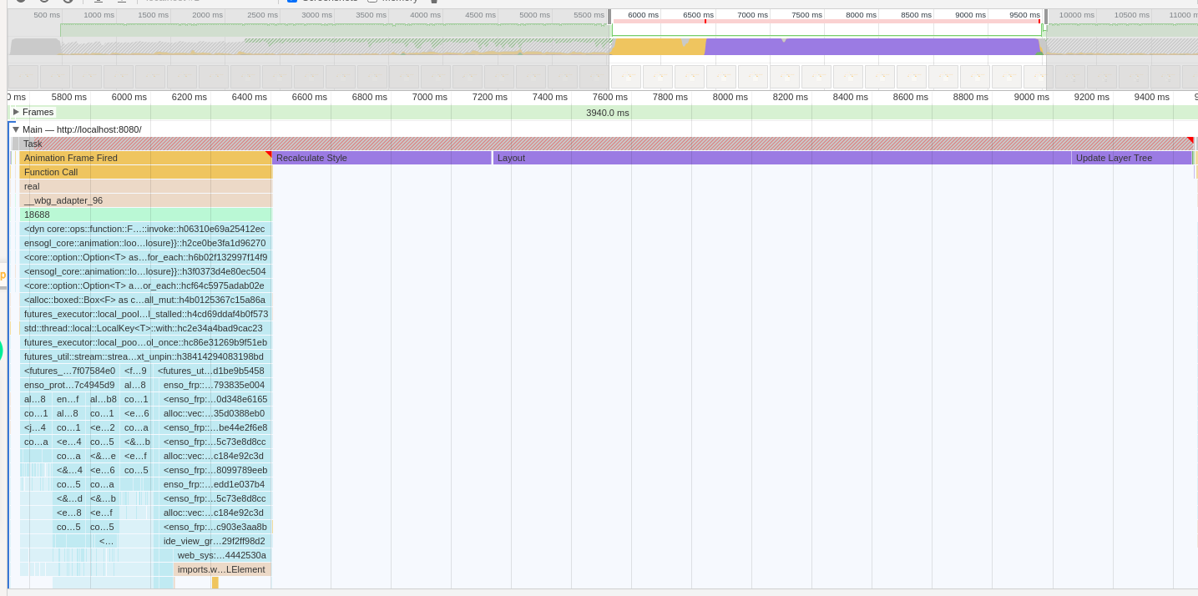Select the <enso_frp:…8099789eeb block

(x=215, y=470)
